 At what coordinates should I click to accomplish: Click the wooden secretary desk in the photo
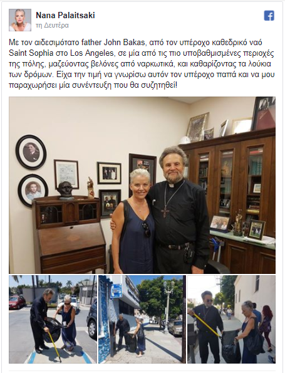click(x=70, y=234)
